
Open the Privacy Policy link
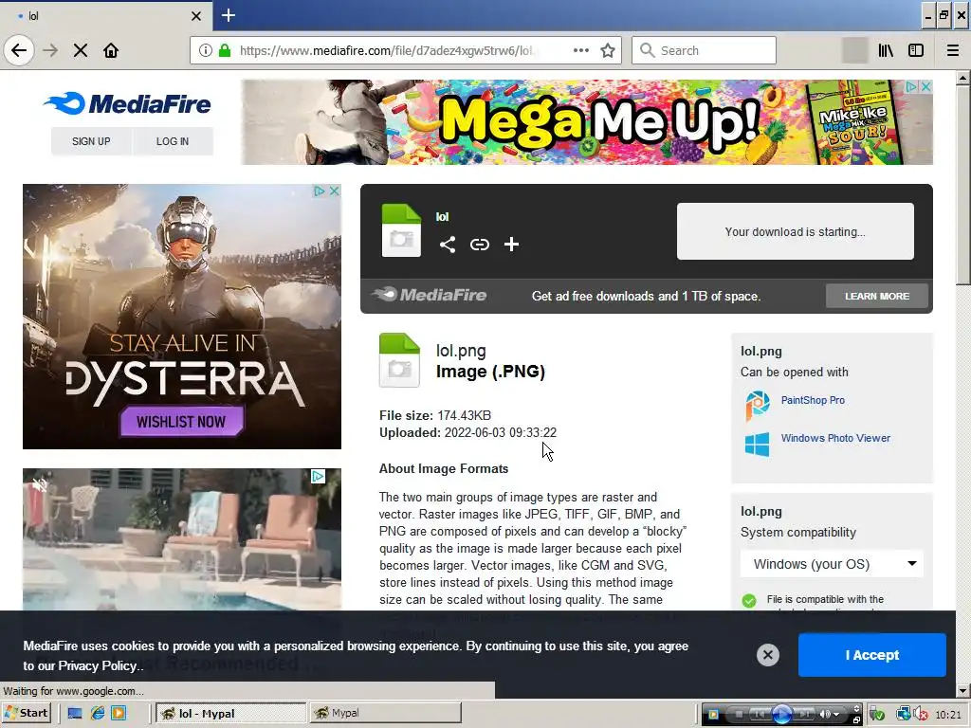(98, 665)
